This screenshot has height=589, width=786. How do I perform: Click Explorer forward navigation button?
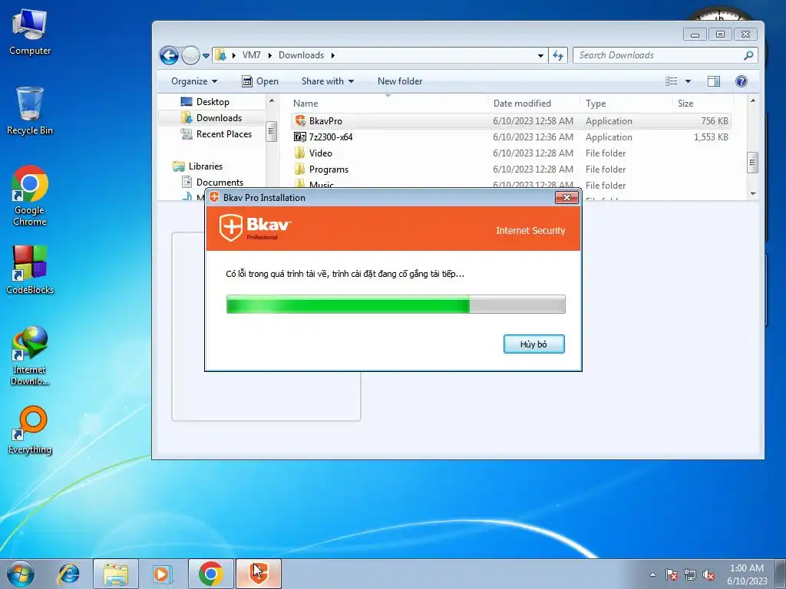(190, 55)
